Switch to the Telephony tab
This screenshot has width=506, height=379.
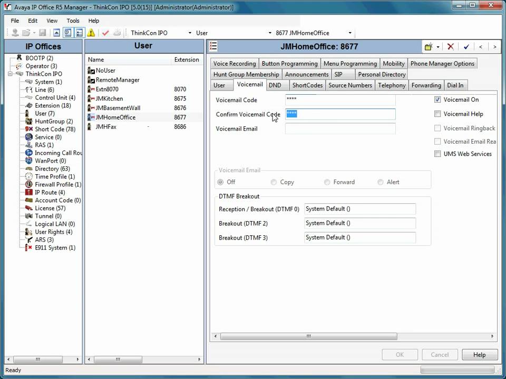[392, 85]
